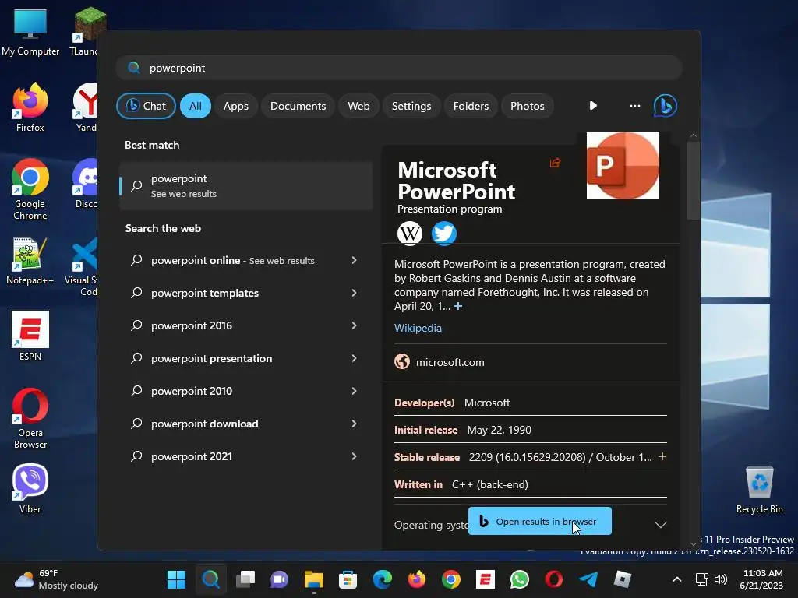
Task: Open Microsoft Store on the taskbar
Action: [x=348, y=579]
